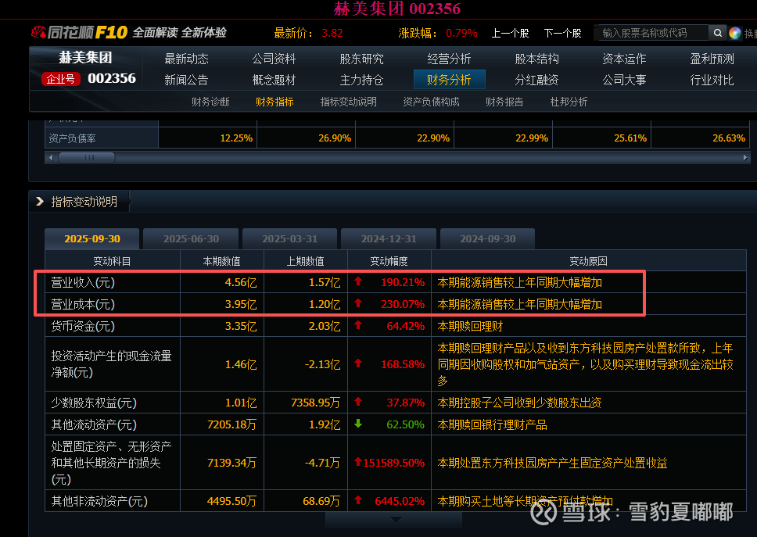Go to 下一个股

(562, 34)
